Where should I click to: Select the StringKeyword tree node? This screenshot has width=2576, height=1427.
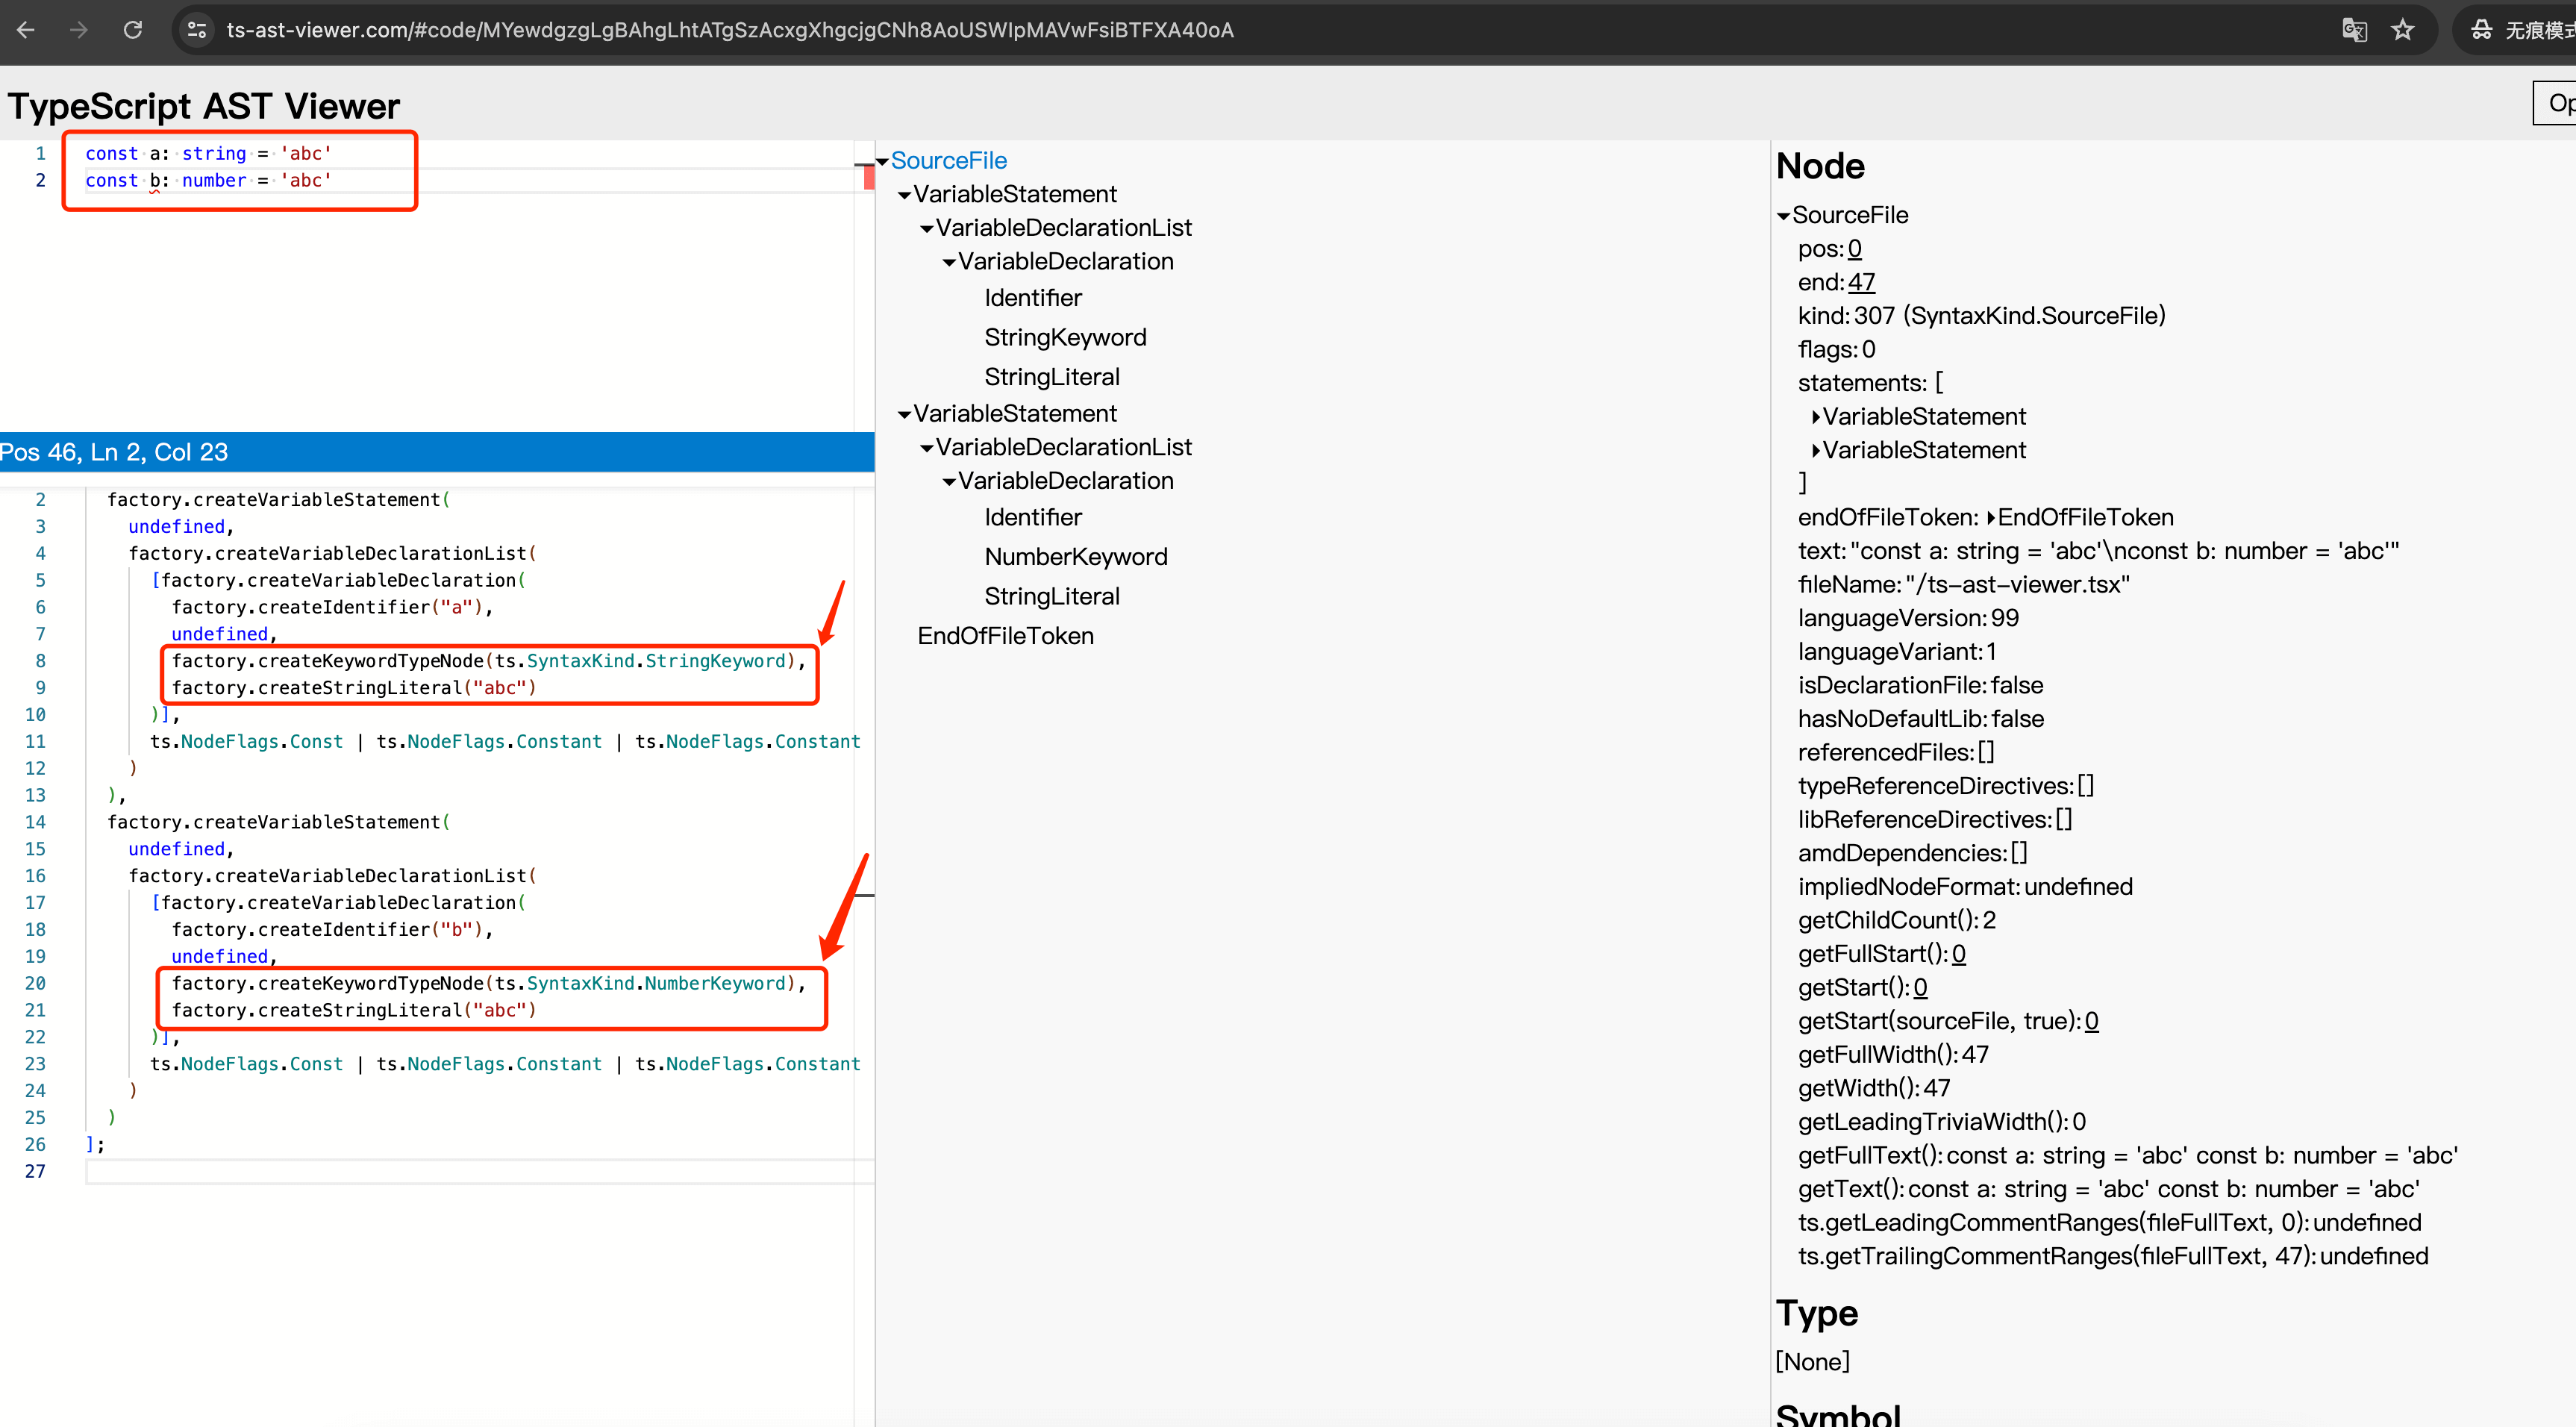[1064, 338]
